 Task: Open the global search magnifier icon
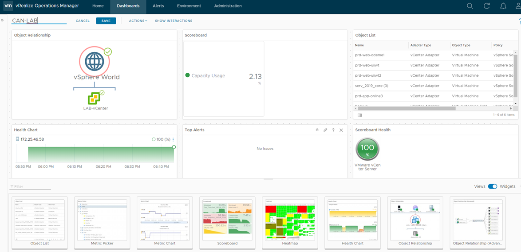(470, 6)
